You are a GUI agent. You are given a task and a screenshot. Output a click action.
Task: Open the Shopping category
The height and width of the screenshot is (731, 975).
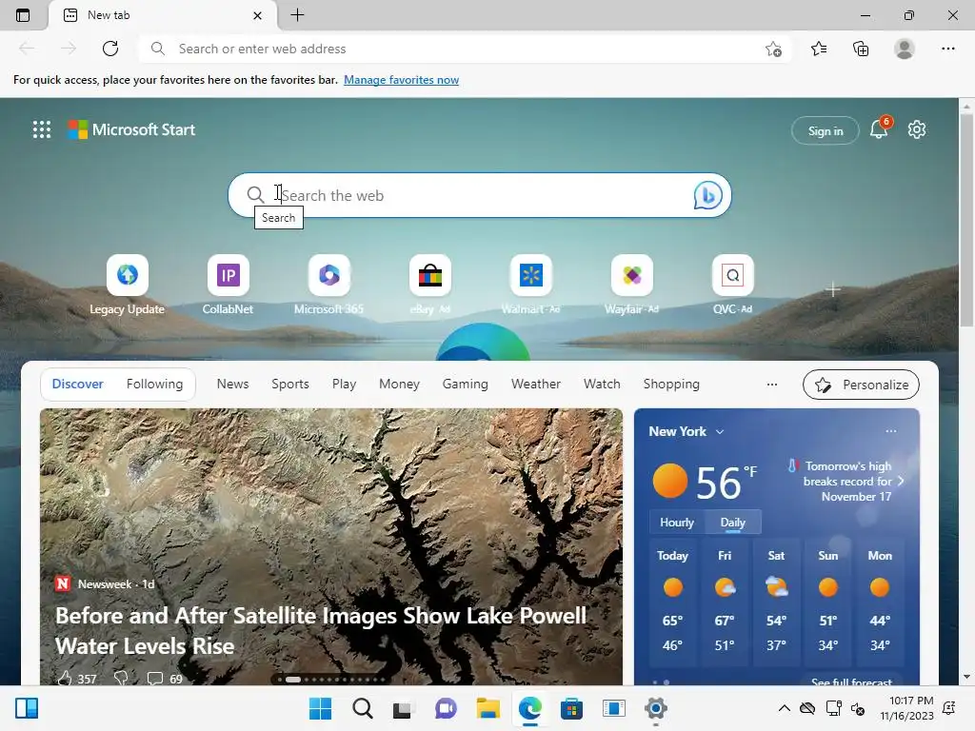click(671, 385)
